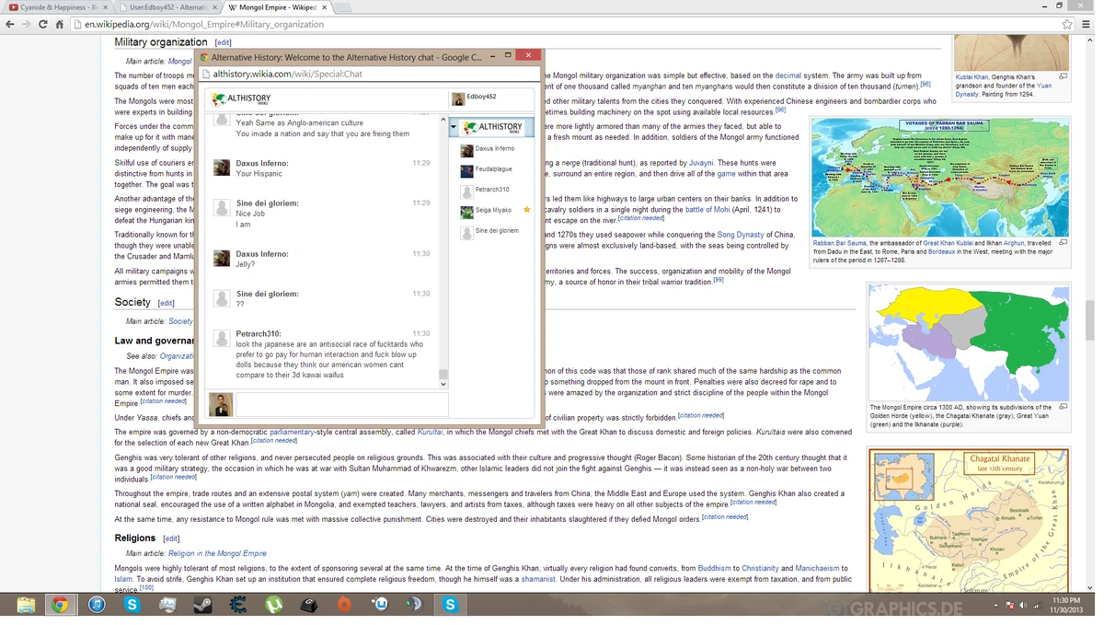Screen dimensions: 1104x625
Task: Open the decimal link
Action: [788, 75]
